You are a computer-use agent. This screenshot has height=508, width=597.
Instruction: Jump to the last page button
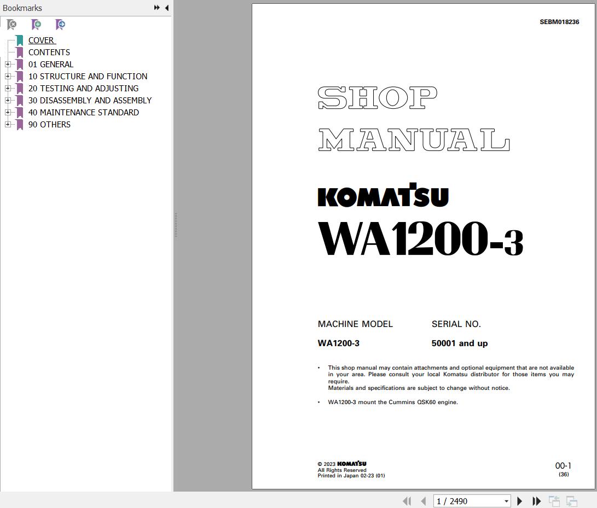click(x=536, y=501)
